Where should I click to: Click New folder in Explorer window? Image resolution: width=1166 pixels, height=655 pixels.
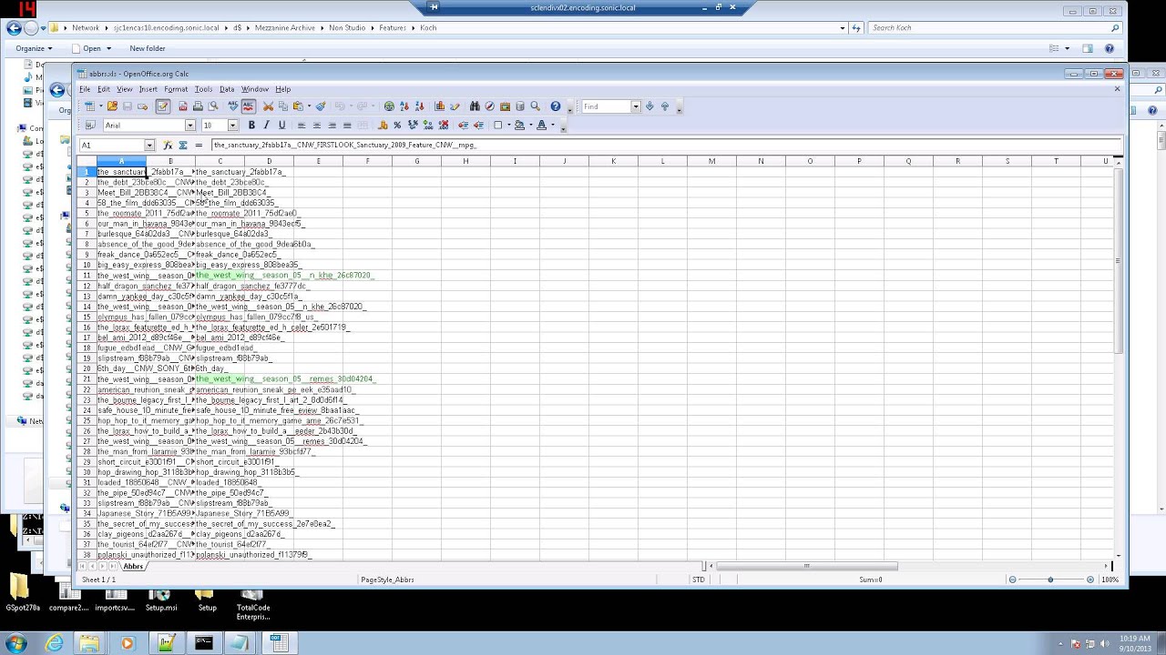click(148, 48)
